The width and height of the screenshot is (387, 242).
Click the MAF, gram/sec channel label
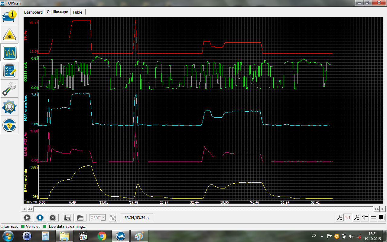pyautogui.click(x=26, y=108)
